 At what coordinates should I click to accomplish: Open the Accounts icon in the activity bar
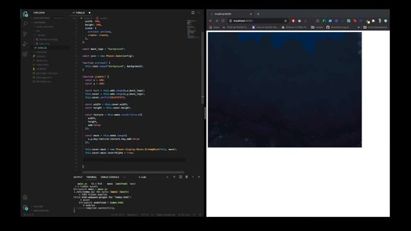(x=25, y=198)
